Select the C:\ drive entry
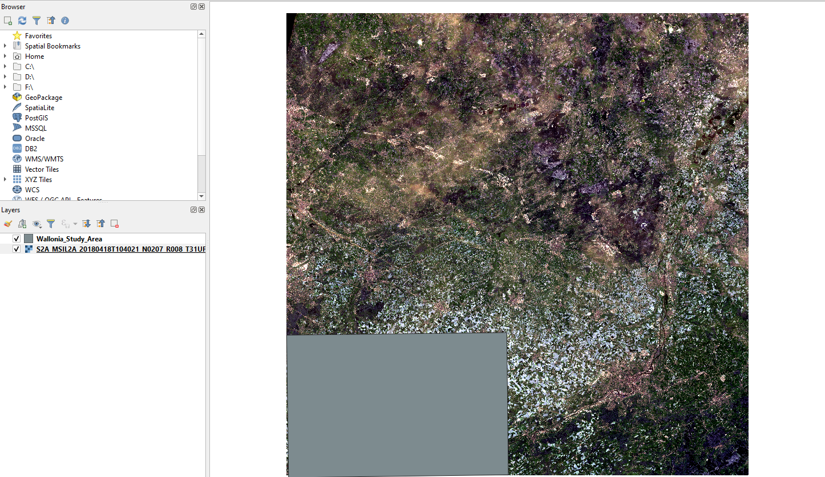 (29, 67)
